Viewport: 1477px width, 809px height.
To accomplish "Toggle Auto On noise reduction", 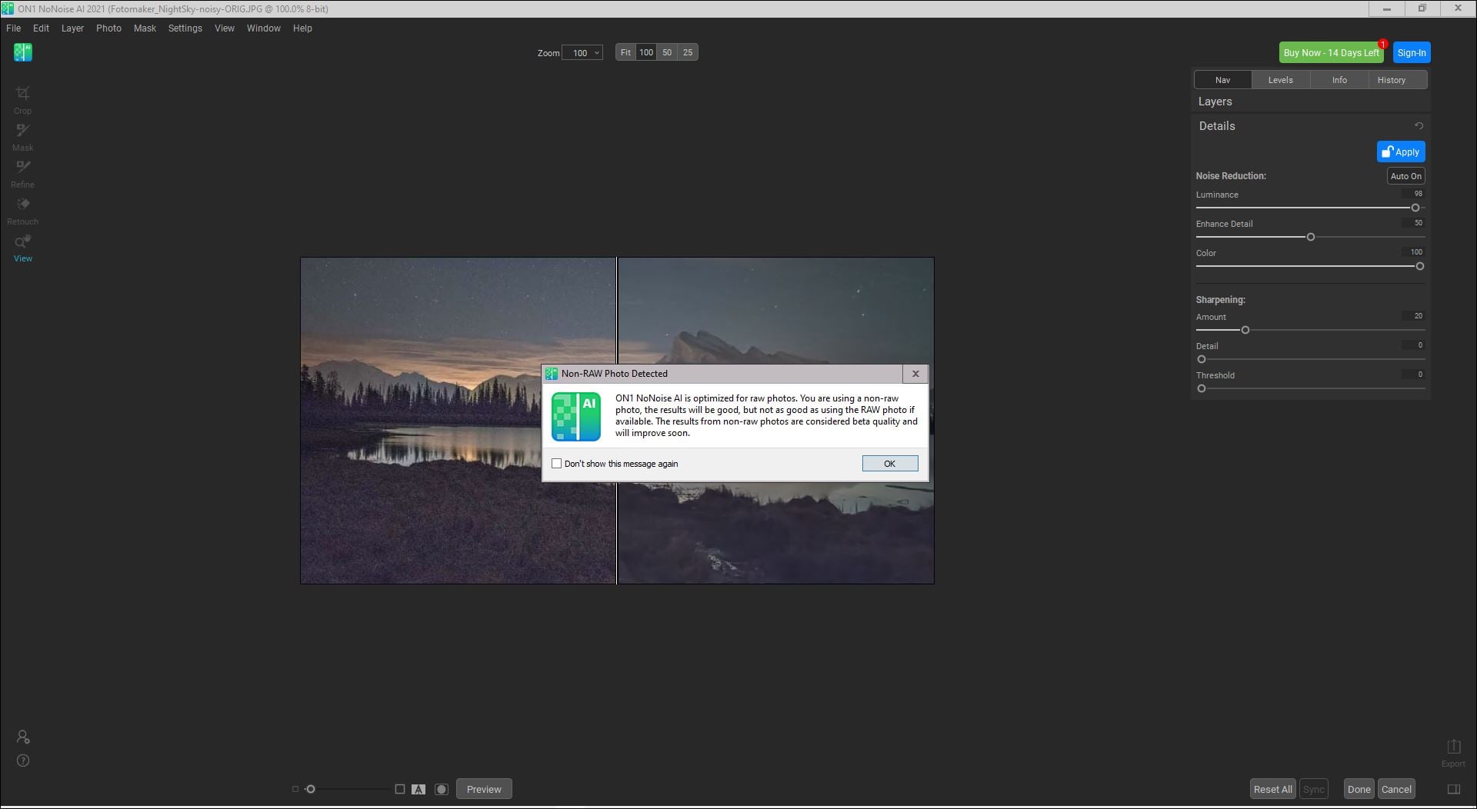I will pyautogui.click(x=1405, y=176).
